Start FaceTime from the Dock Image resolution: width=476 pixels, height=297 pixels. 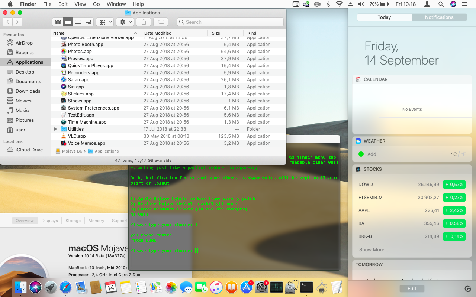201,287
